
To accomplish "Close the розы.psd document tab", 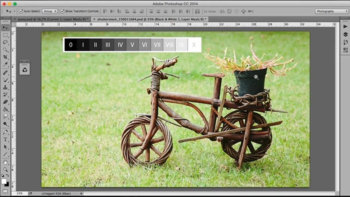I will 14,19.
